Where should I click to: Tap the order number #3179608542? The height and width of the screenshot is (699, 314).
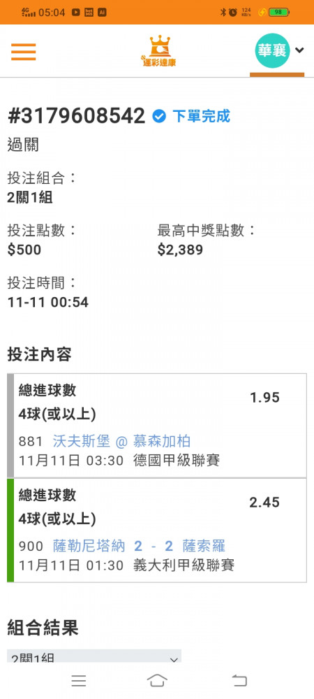pyautogui.click(x=77, y=116)
